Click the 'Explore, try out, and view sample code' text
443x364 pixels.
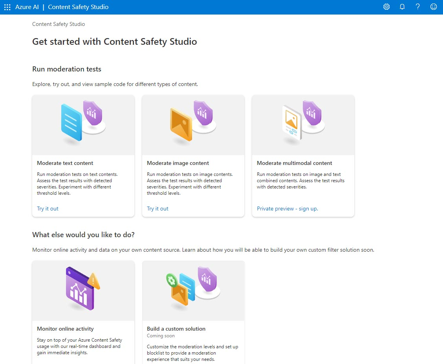tap(115, 84)
